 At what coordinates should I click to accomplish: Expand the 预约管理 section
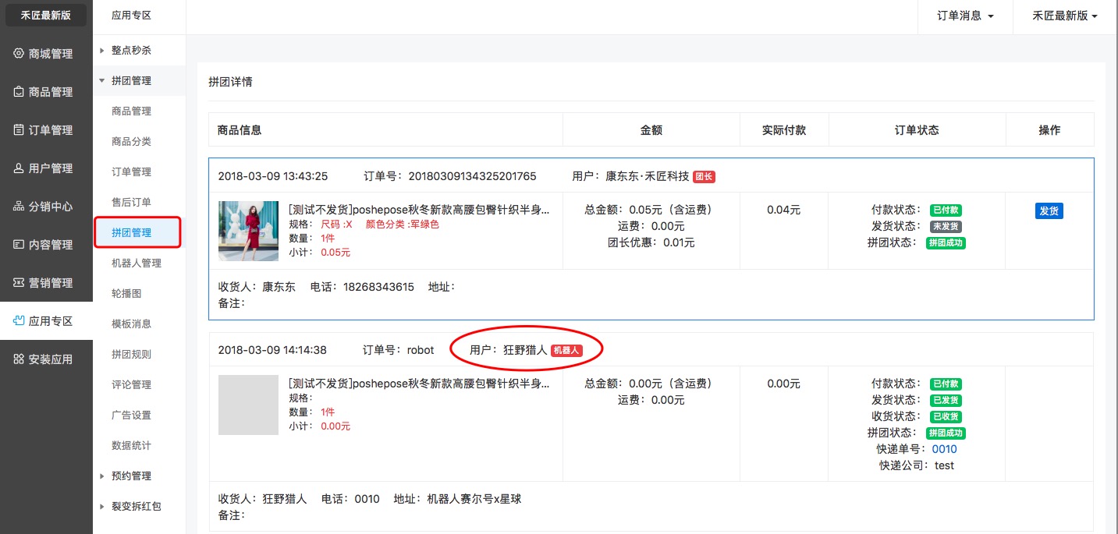click(102, 476)
